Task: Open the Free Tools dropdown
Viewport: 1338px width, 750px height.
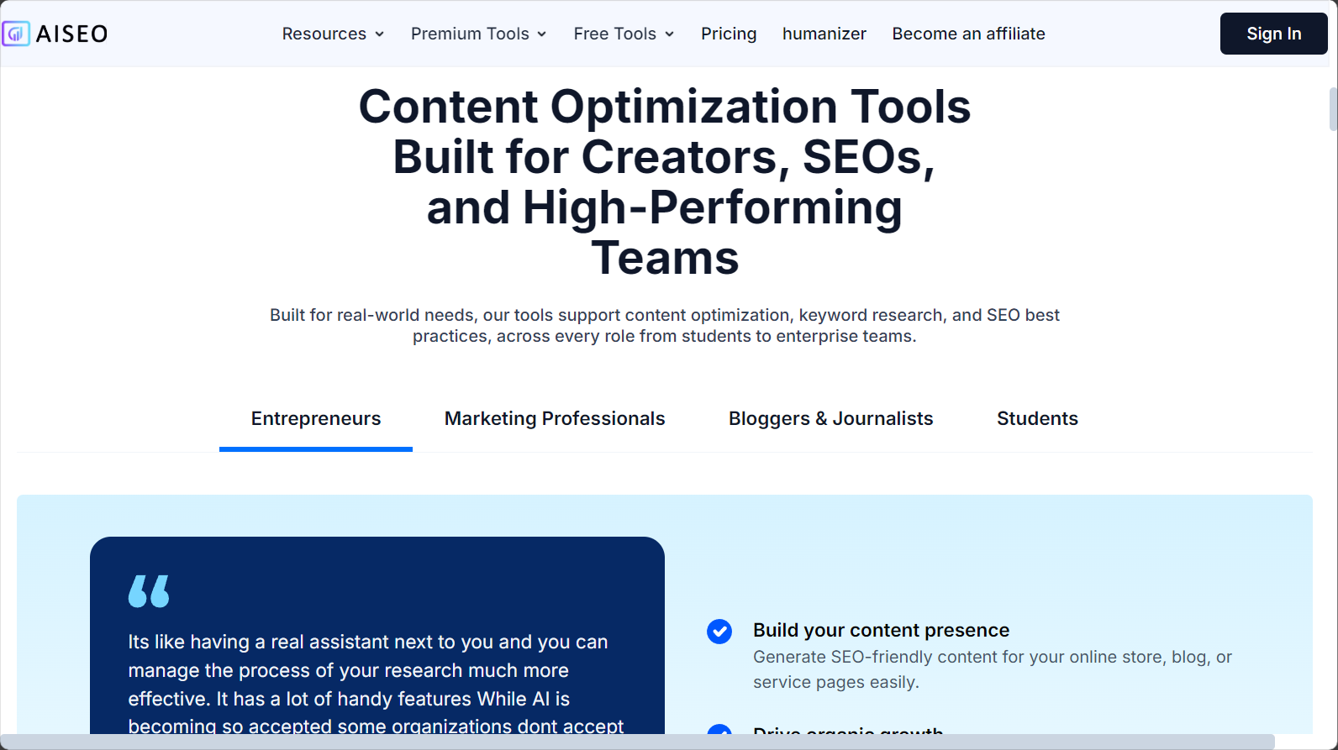Action: [x=624, y=34]
